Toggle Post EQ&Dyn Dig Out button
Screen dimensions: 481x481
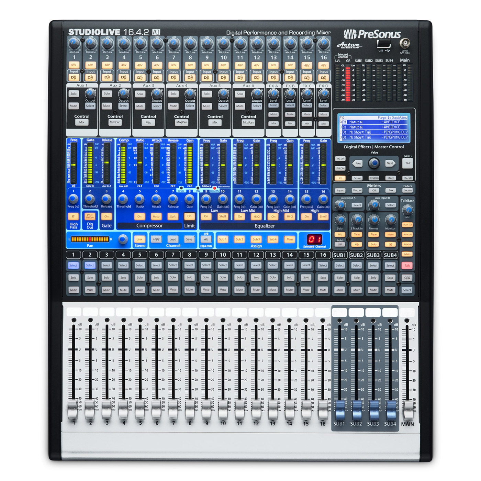click(90, 216)
